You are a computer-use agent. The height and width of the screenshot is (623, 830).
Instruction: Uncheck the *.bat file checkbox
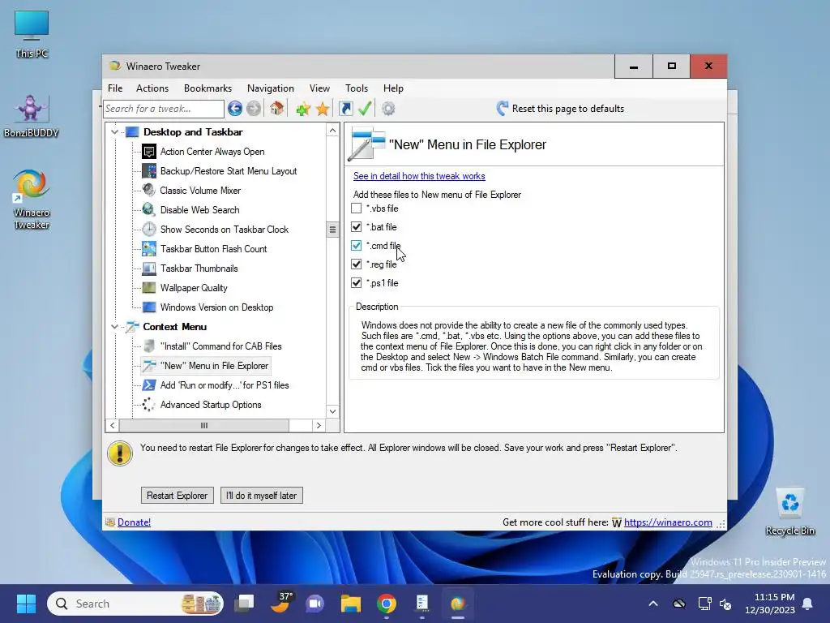pyautogui.click(x=357, y=227)
